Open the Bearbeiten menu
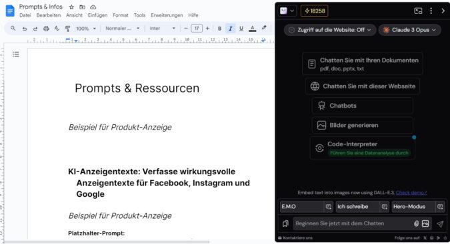 click(49, 15)
